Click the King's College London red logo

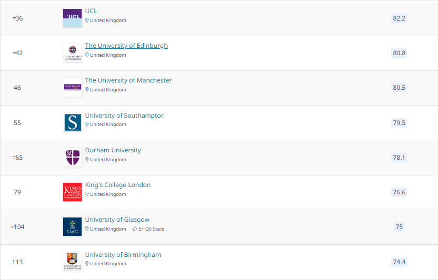pos(72,192)
